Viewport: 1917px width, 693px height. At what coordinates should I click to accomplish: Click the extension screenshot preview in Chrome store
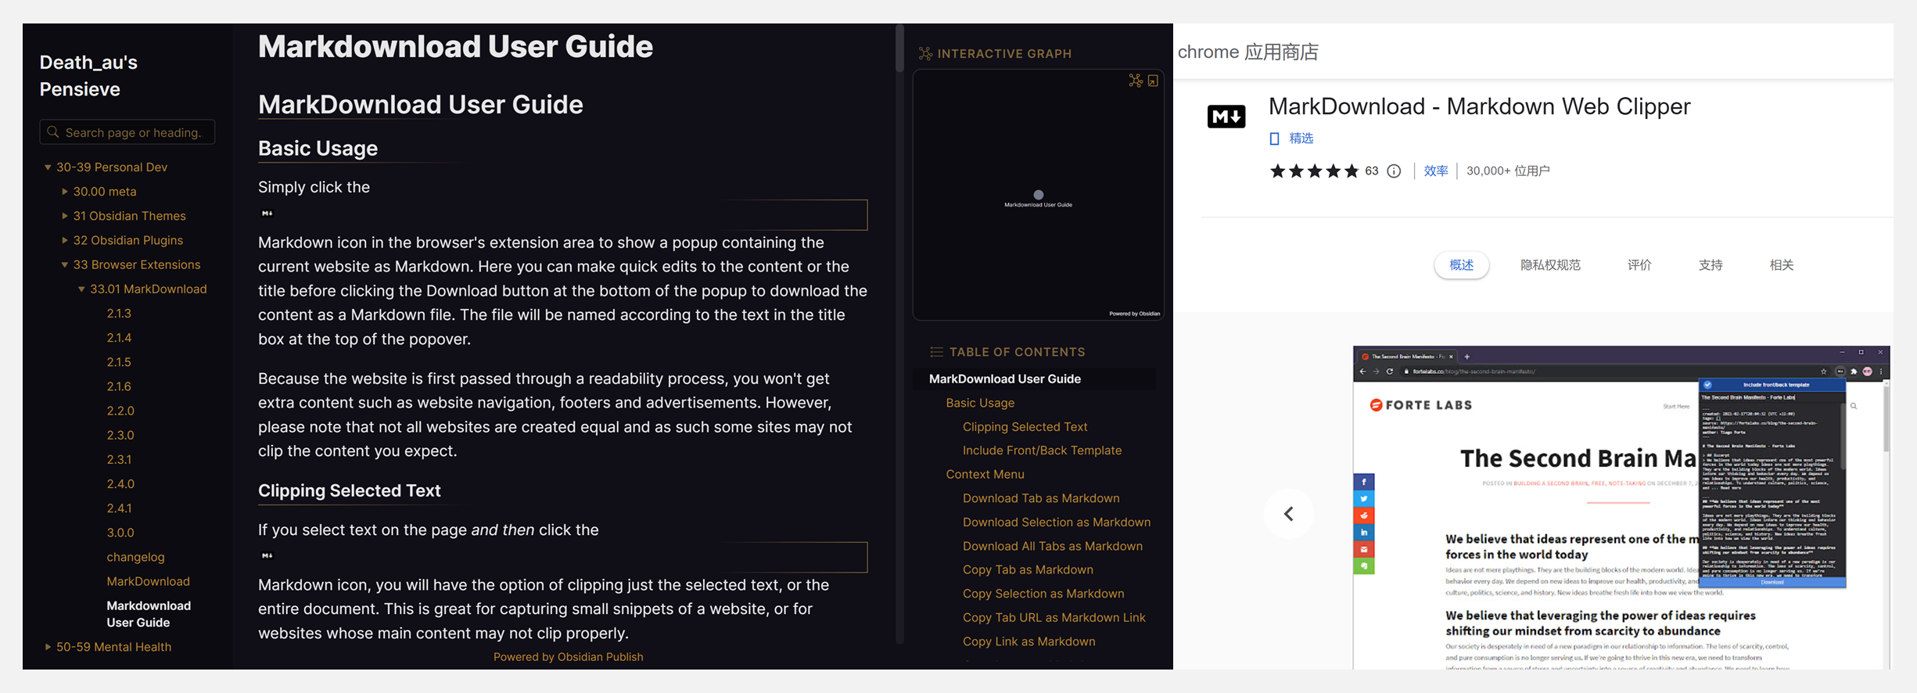1621,508
